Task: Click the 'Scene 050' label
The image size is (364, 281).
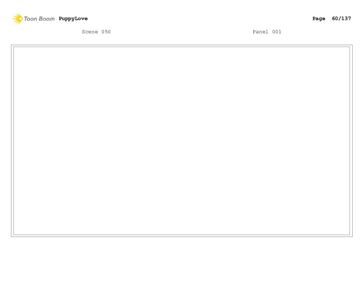Action: tap(96, 32)
